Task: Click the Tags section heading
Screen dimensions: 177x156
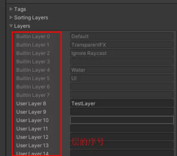Action: 20,9
